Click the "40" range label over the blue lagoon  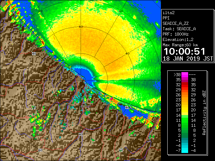coord(127,107)
